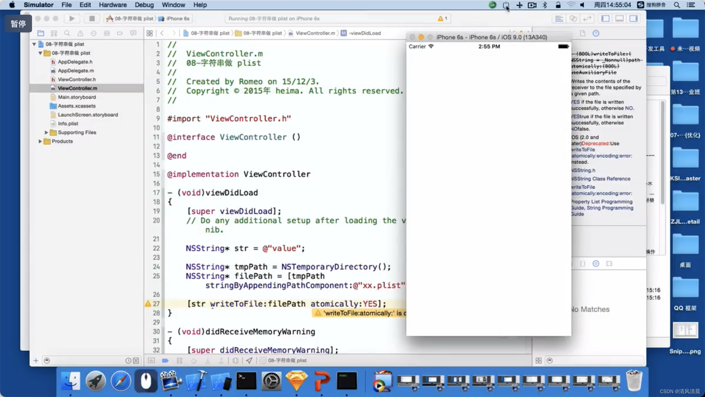
Task: Open the Window menu
Action: tap(173, 5)
